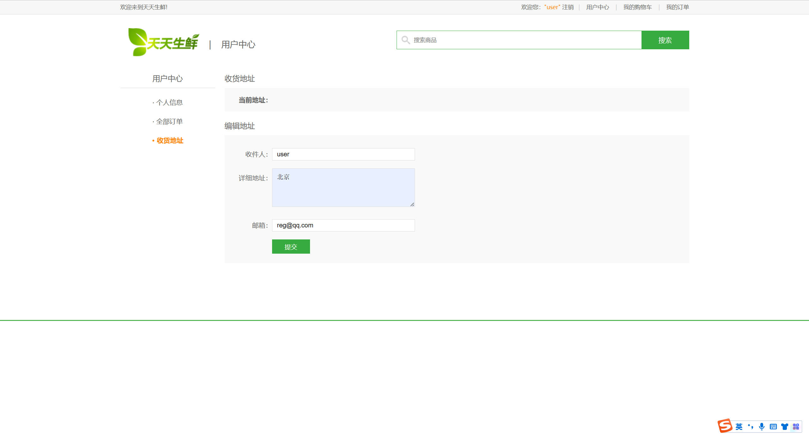Image resolution: width=809 pixels, height=434 pixels.
Task: Click the 收件人 recipient input field
Action: pos(343,154)
